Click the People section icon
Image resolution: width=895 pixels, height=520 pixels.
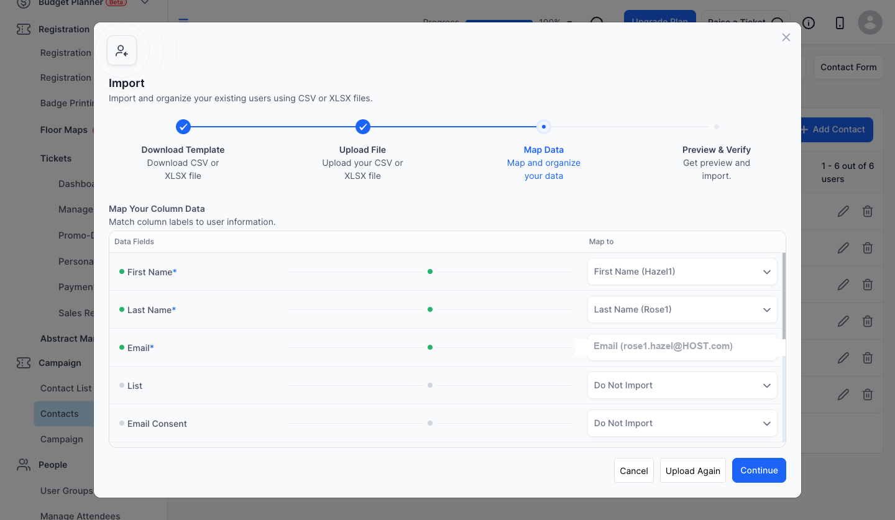pos(24,465)
